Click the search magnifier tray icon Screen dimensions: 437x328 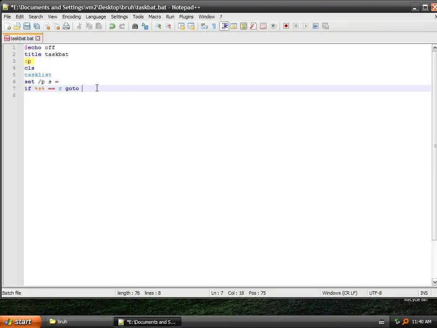pyautogui.click(x=405, y=322)
